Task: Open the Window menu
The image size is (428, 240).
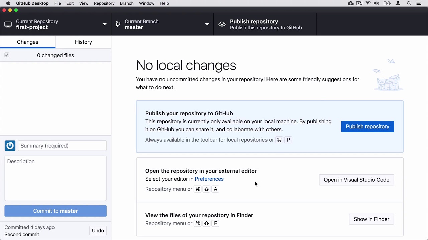Action: (147, 3)
